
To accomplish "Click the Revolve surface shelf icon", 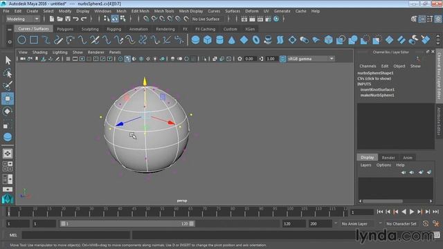I will [268, 40].
